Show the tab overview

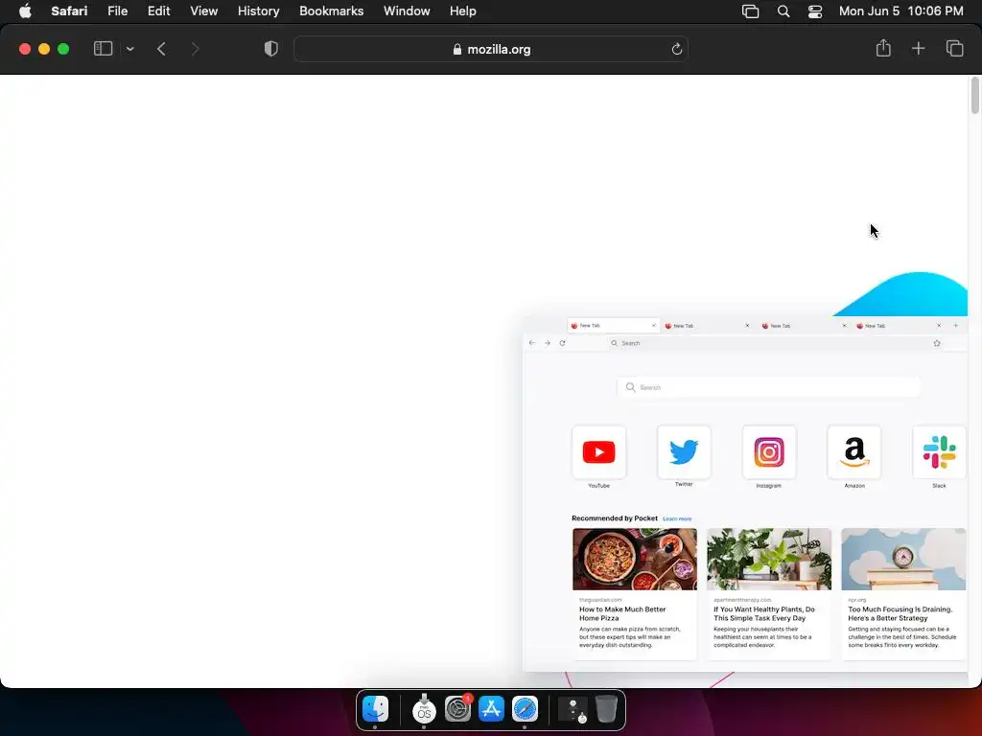coord(954,48)
